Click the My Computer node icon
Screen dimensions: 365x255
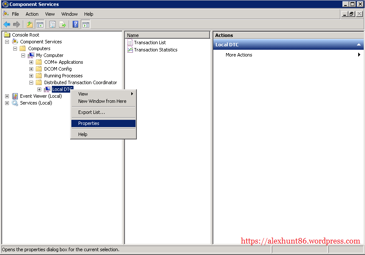31,55
